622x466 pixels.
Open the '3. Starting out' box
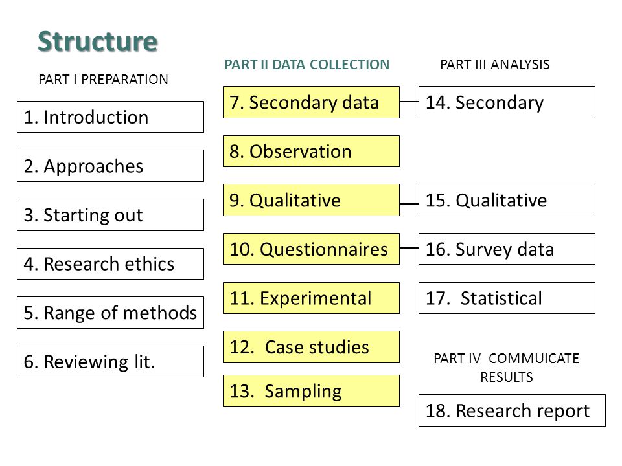pos(110,215)
